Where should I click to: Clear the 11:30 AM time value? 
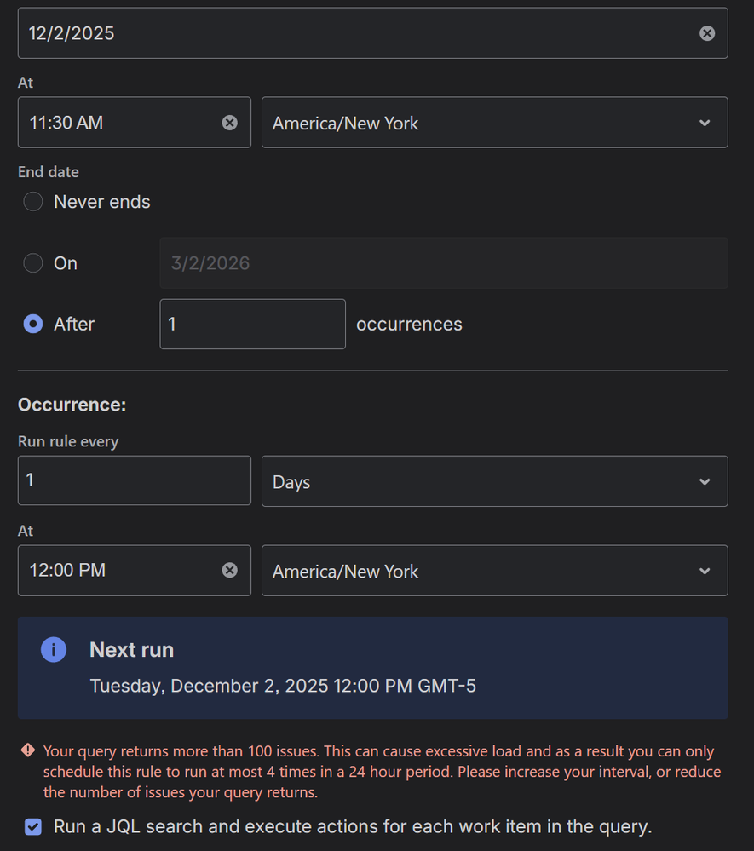pyautogui.click(x=229, y=122)
